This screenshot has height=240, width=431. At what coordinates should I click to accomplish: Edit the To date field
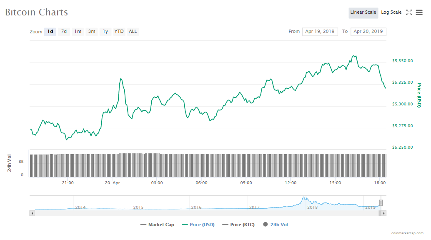coord(368,32)
